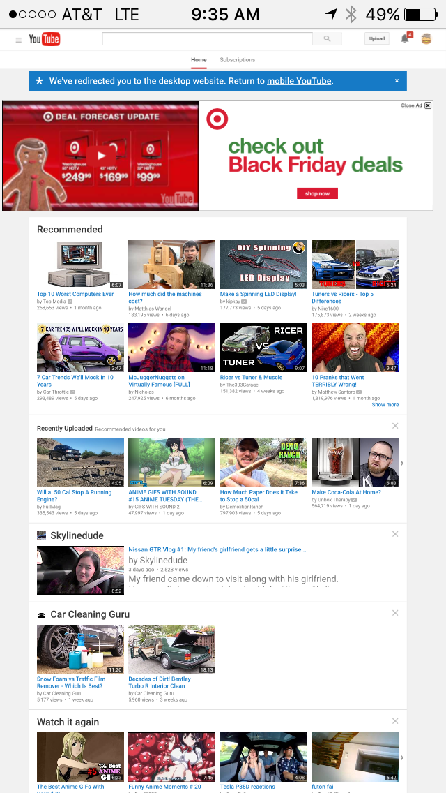
Task: Focus the YouTube search field
Action: pos(207,38)
